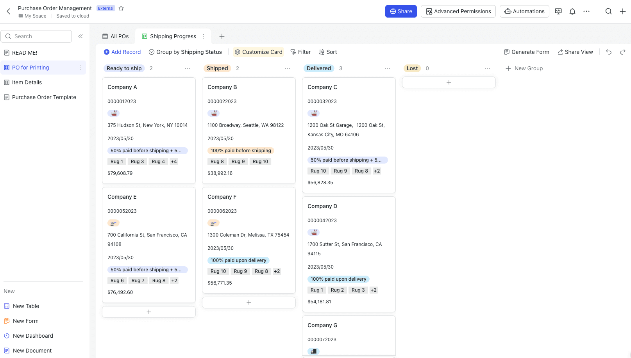The image size is (631, 358).
Task: Click 100% paid upon delivery on Company F
Action: 238,260
